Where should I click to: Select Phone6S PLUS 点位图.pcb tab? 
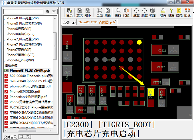point(96,22)
